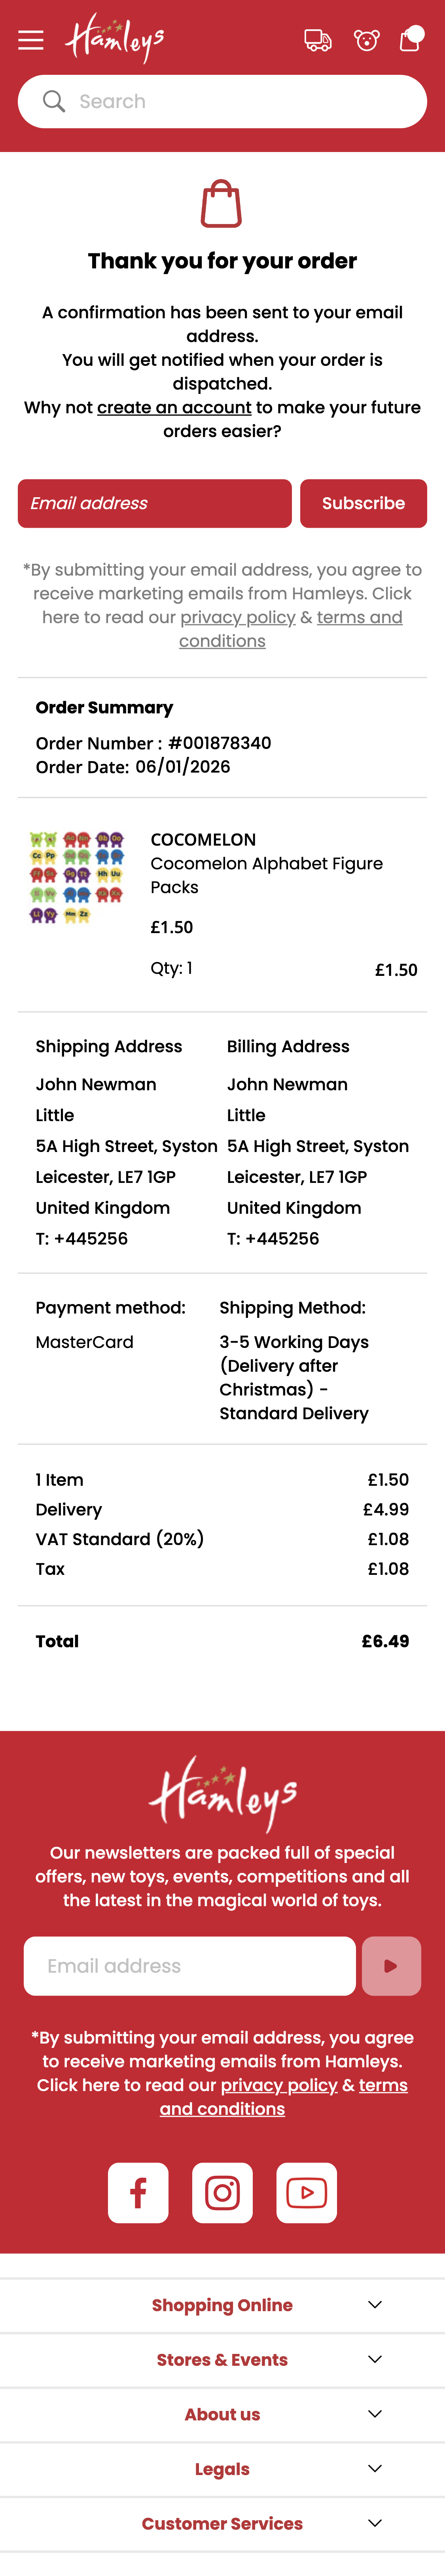Focus the footer Email address field
Image resolution: width=445 pixels, height=2576 pixels.
tap(190, 1966)
